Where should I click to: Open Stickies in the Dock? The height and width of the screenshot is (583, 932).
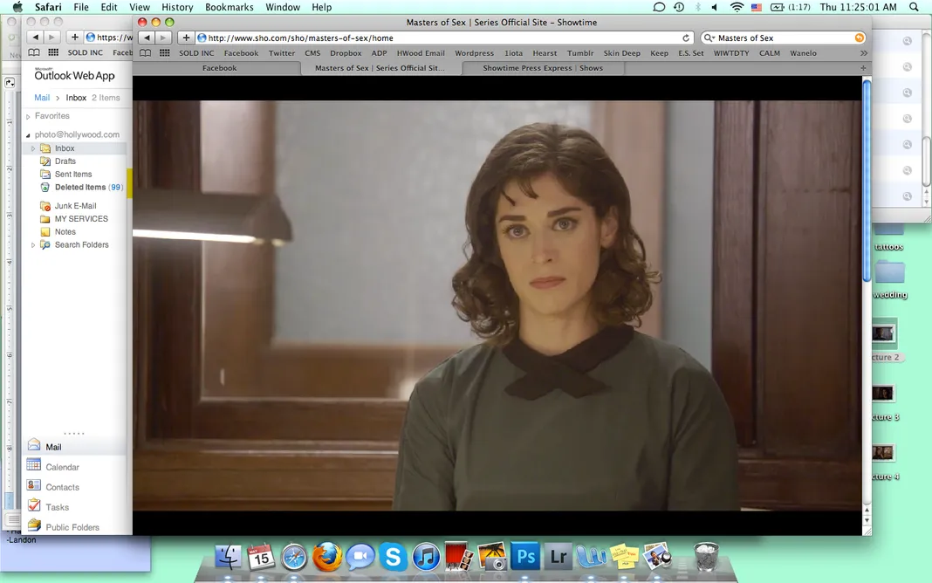(624, 557)
